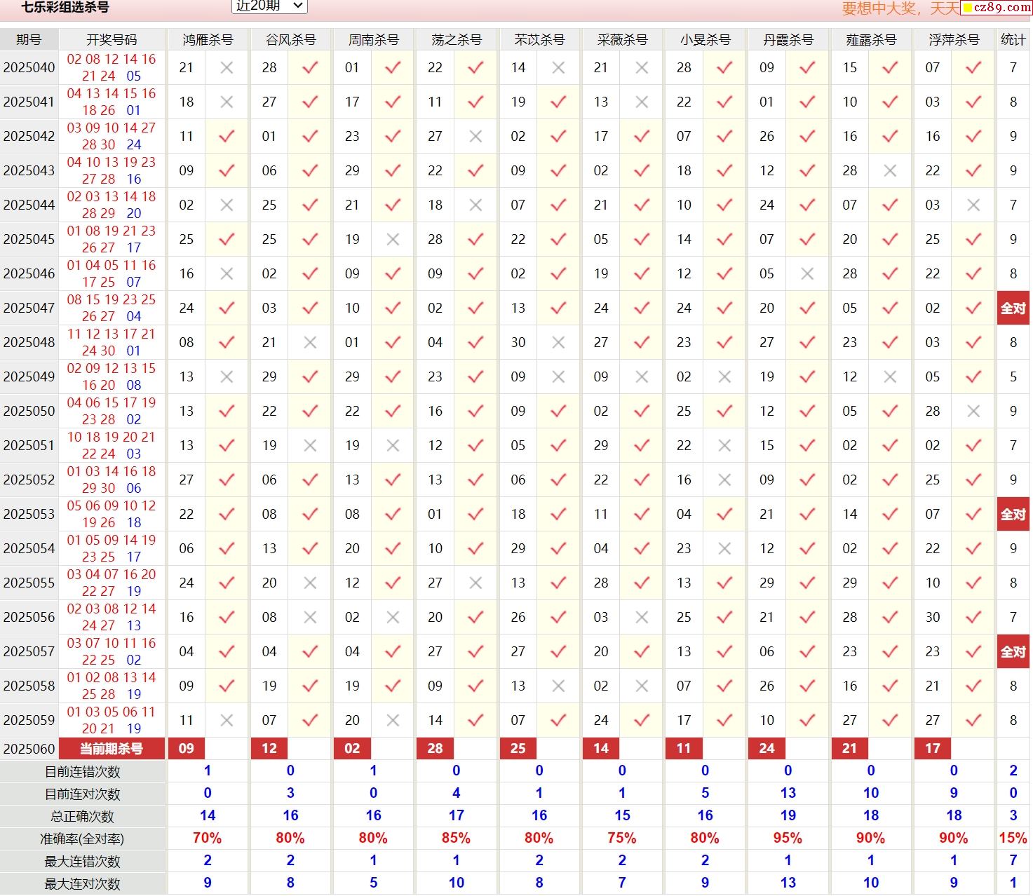Click the 70% accuracy for 鸿雁杀号
Viewport: 1033px width, 896px height.
[x=208, y=839]
